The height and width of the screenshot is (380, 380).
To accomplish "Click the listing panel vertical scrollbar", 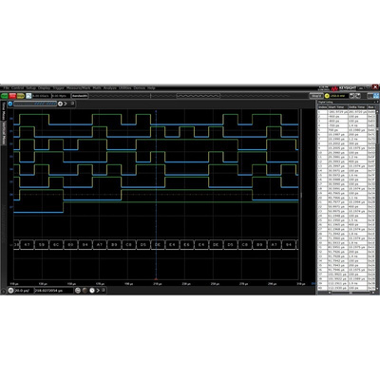I will (x=377, y=199).
